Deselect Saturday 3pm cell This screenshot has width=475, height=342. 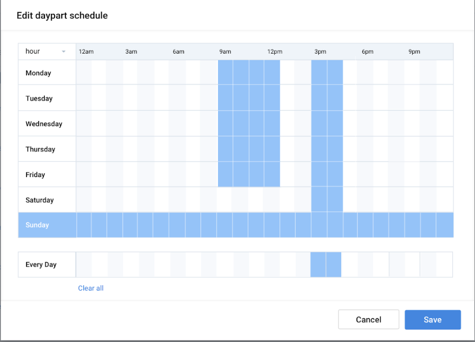coord(319,200)
